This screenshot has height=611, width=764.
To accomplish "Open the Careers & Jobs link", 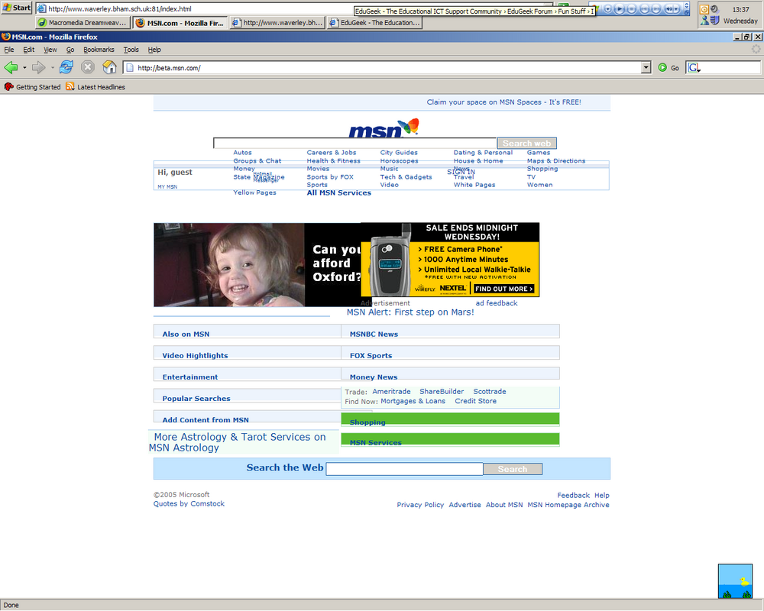I will 332,153.
